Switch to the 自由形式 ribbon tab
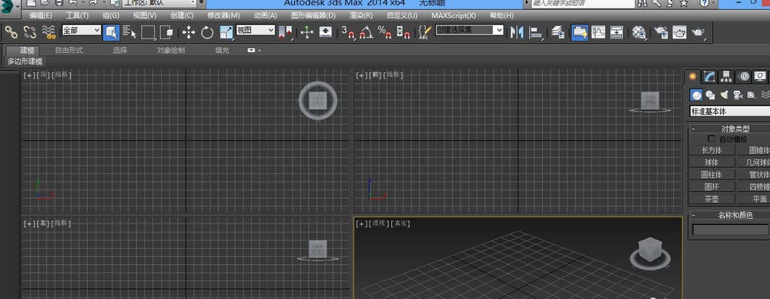Viewport: 770px width, 299px height. 69,50
